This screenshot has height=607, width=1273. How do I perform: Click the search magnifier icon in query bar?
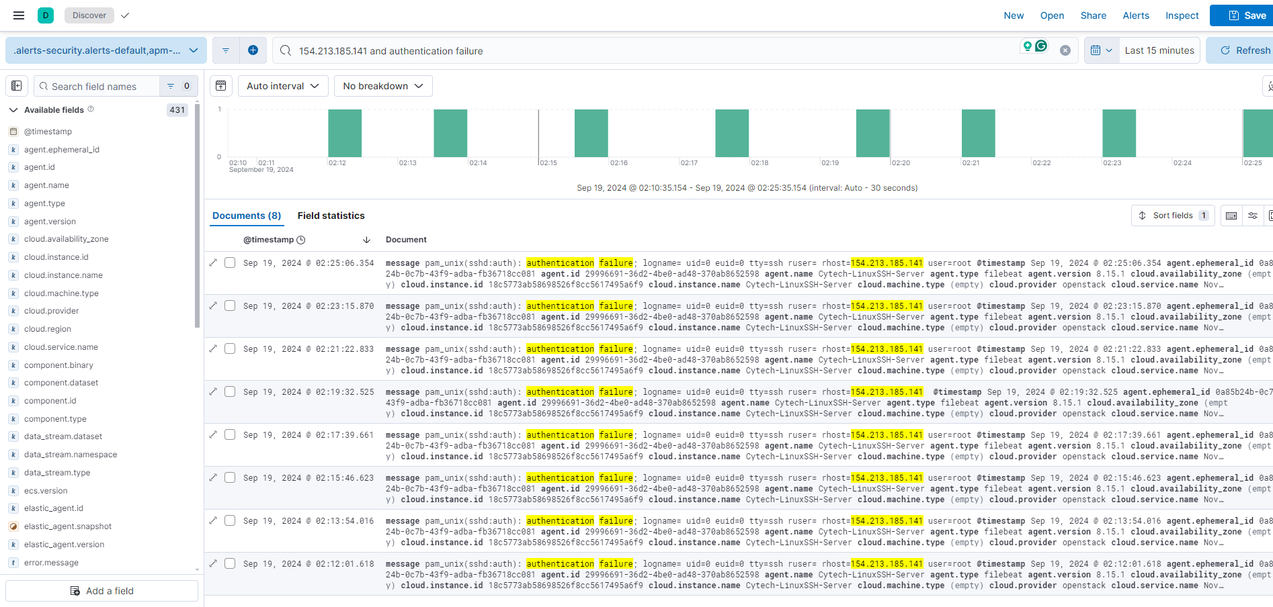[286, 50]
